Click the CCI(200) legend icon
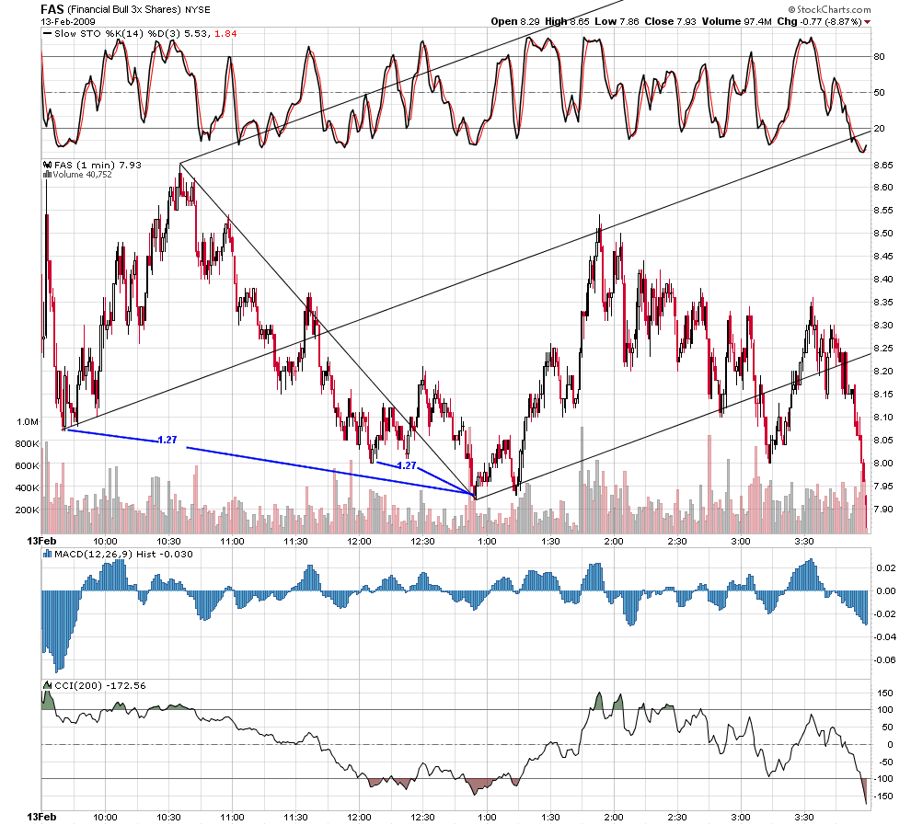Image resolution: width=911 pixels, height=825 pixels. click(48, 686)
